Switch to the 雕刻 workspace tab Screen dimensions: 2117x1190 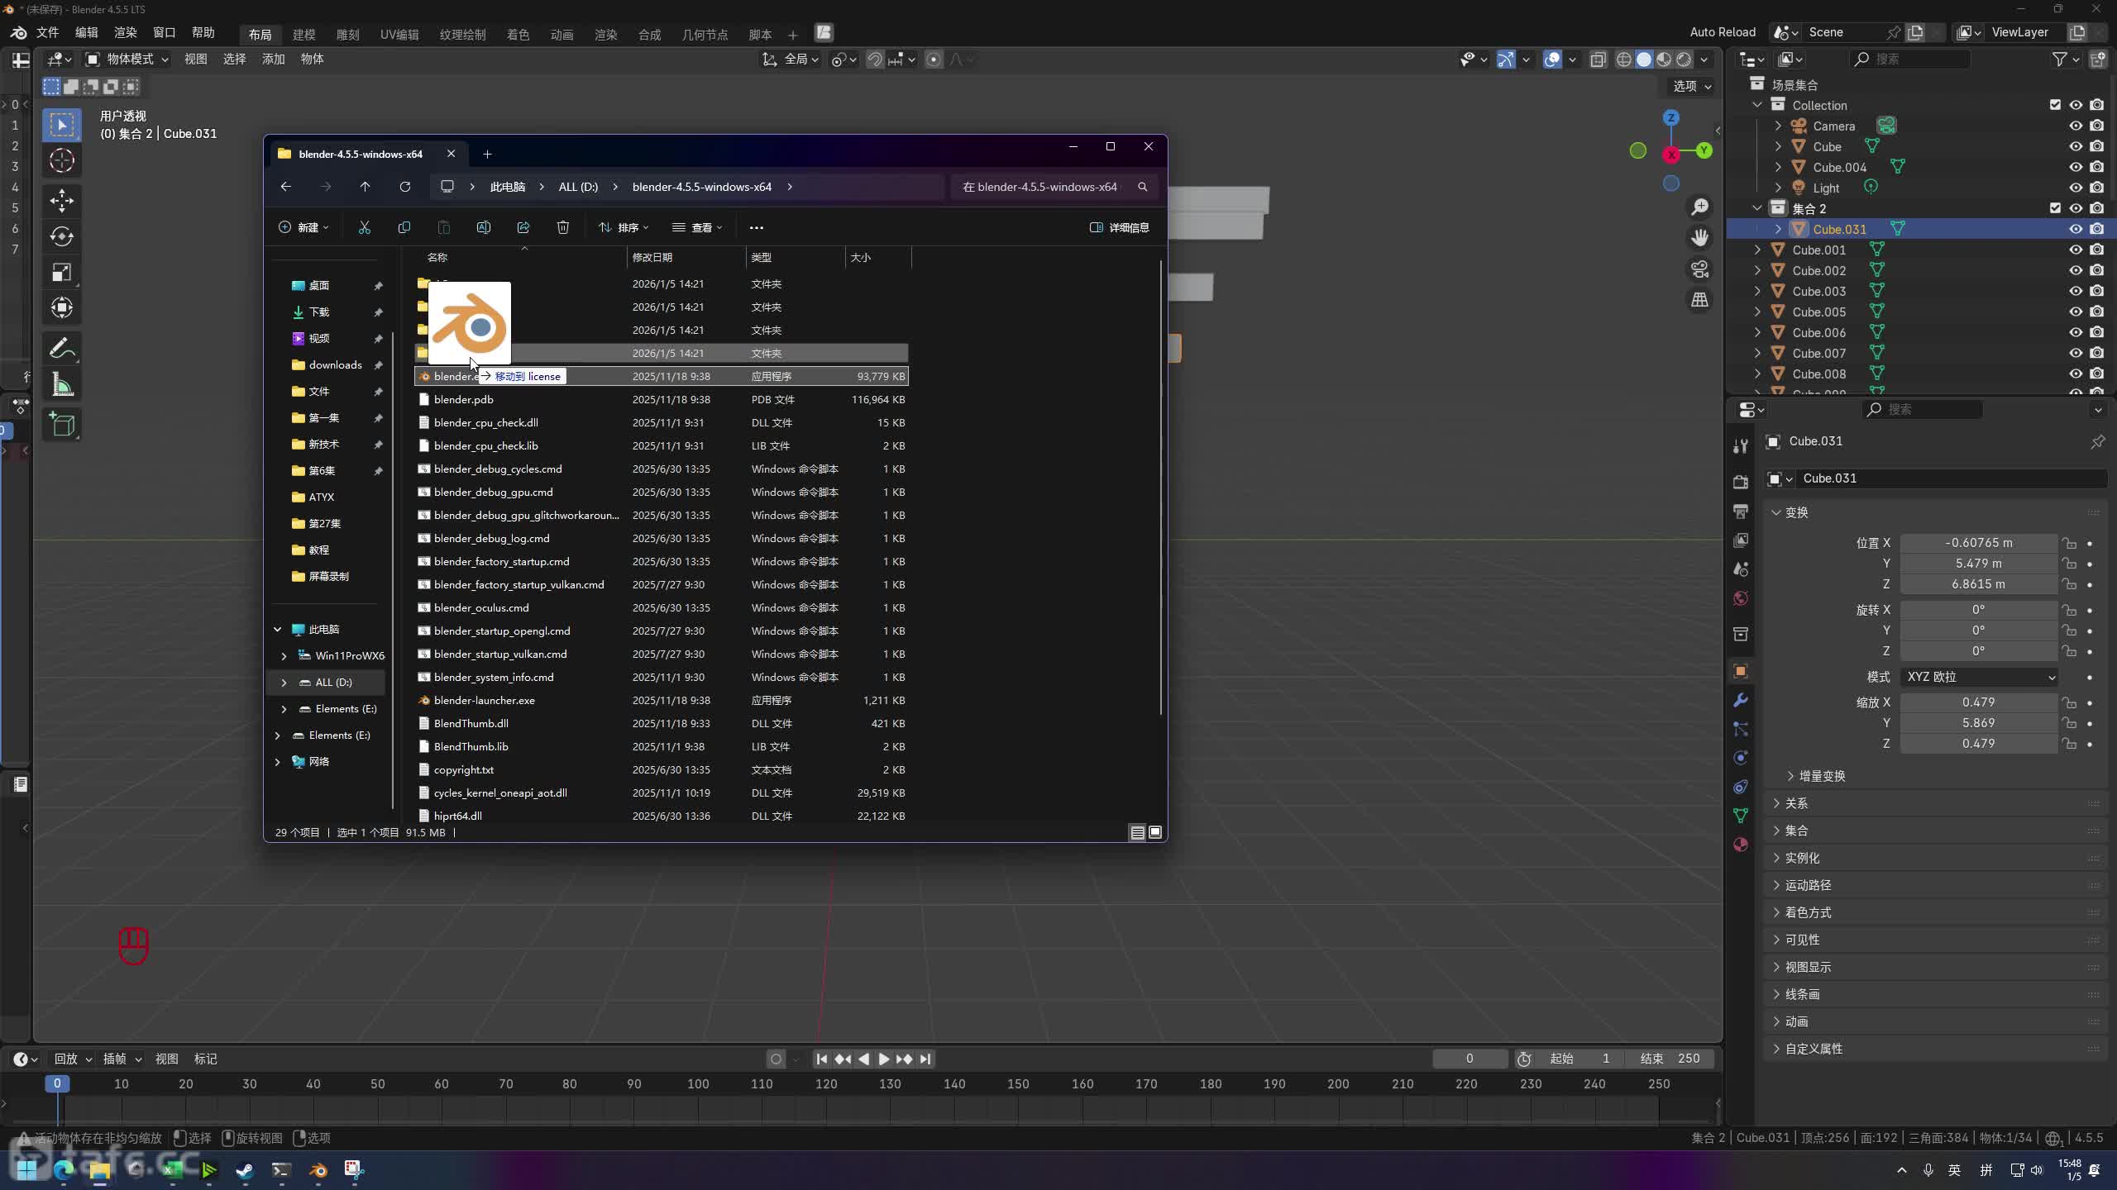point(347,34)
